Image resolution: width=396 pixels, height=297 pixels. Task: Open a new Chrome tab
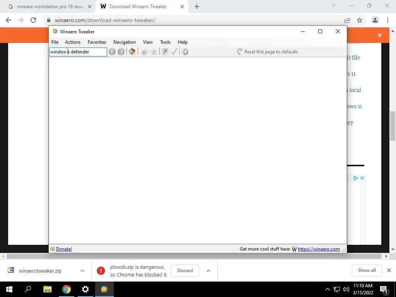tap(197, 7)
